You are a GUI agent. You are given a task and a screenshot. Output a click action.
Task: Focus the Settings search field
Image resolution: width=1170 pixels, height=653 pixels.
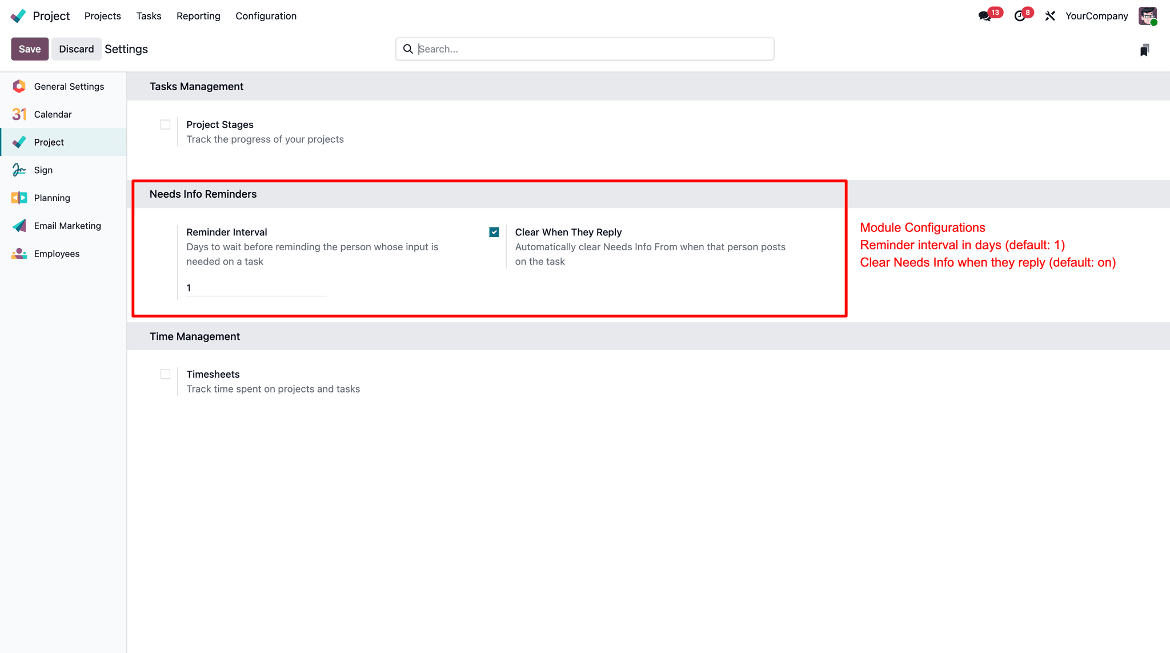pyautogui.click(x=585, y=49)
